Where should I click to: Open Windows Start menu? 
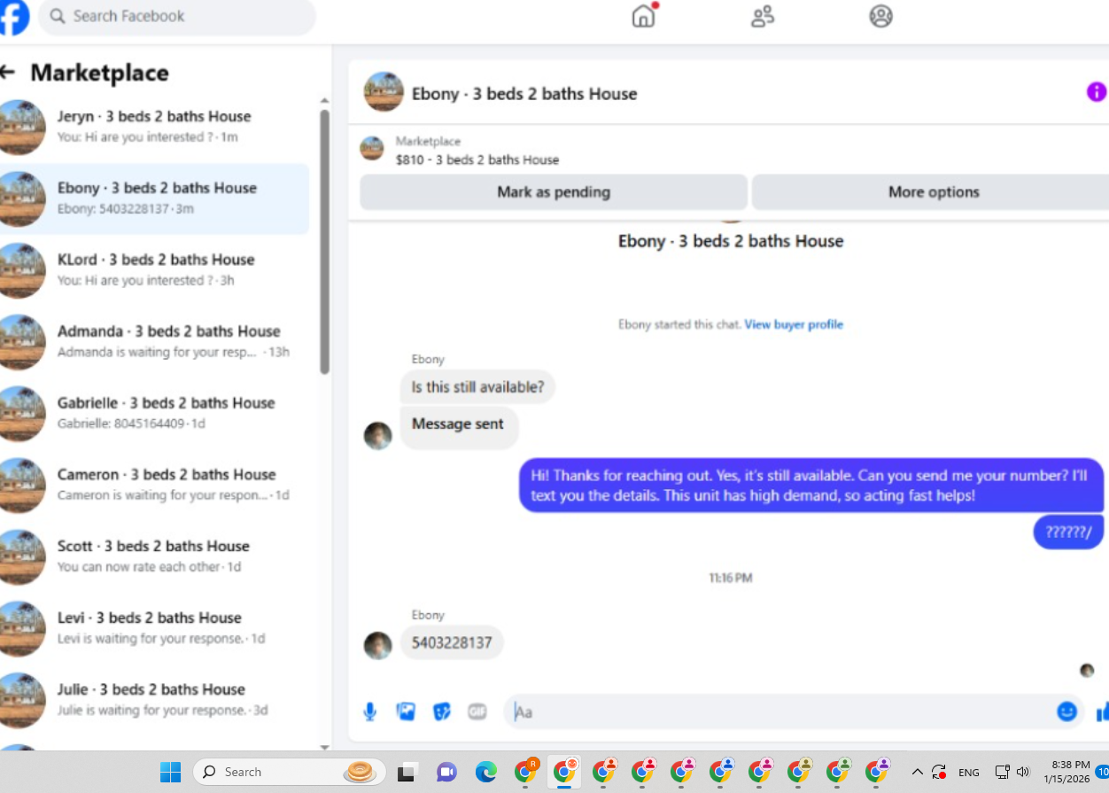pos(170,772)
